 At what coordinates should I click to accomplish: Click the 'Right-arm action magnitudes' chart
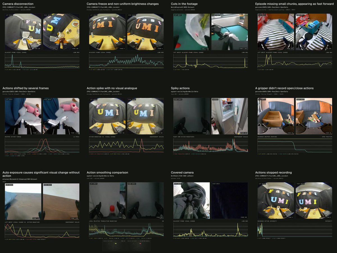tap(211, 146)
